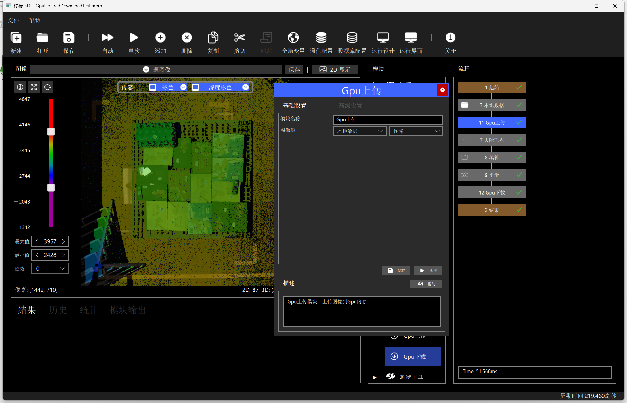The width and height of the screenshot is (627, 403).
Task: Run once with the 单次 play icon
Action: point(134,38)
